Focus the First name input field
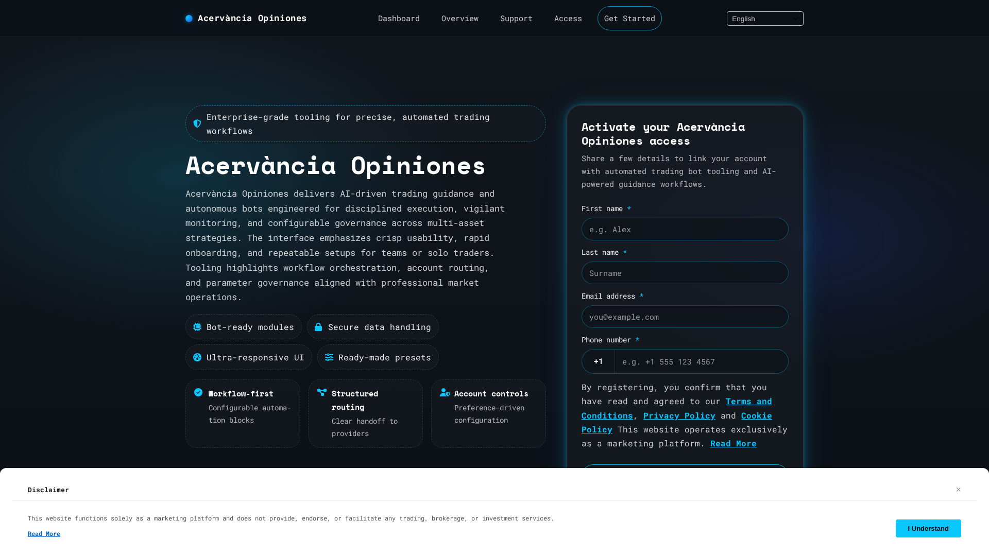The height and width of the screenshot is (556, 989). [x=685, y=229]
